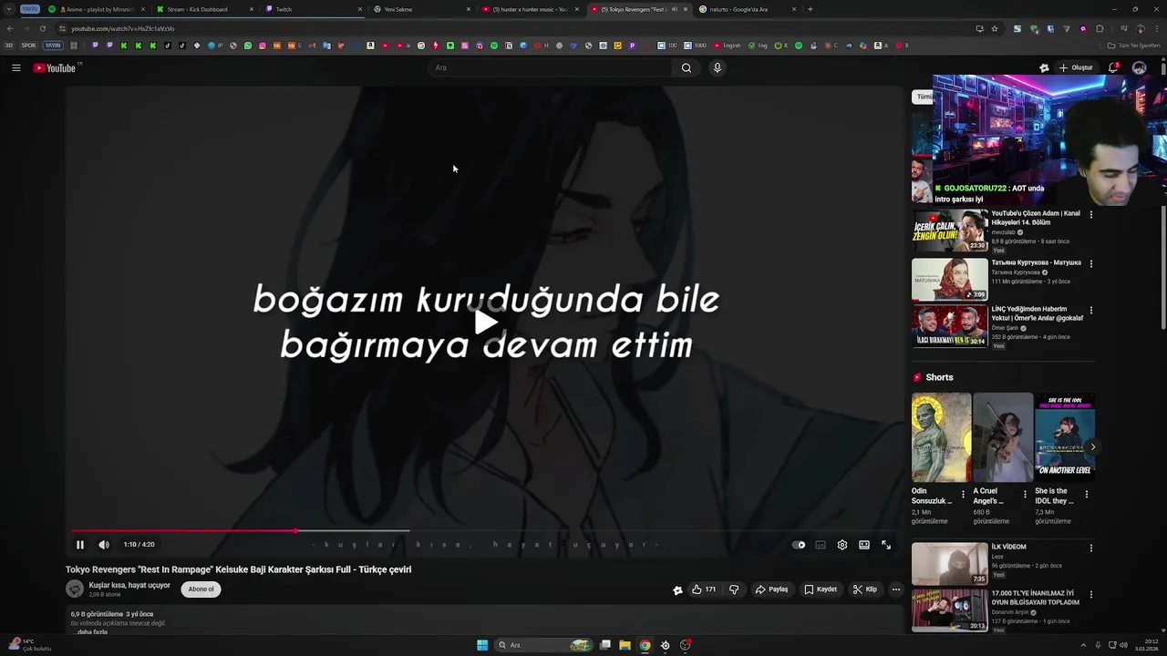Open the account avatar menu
Viewport: 1167px width, 656px height.
coord(1139,67)
